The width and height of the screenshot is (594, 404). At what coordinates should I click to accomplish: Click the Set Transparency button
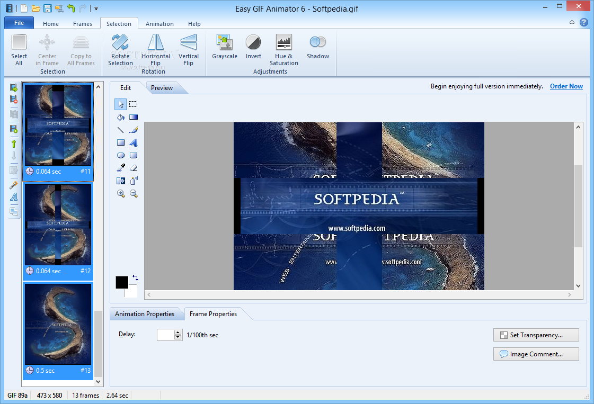(x=536, y=335)
